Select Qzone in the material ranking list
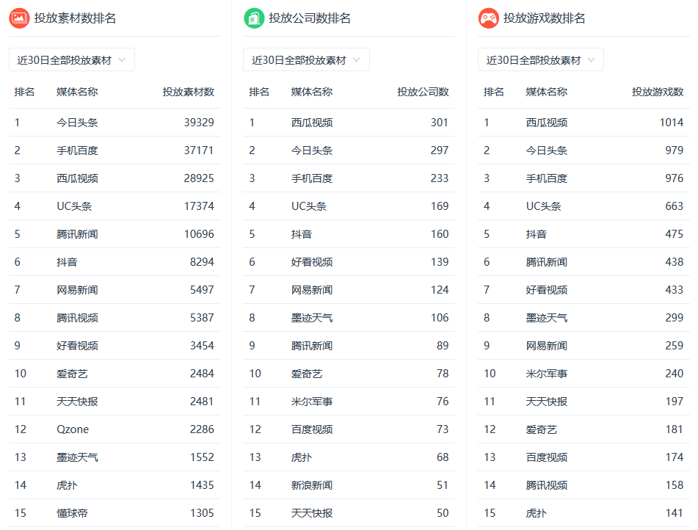 [x=73, y=429]
